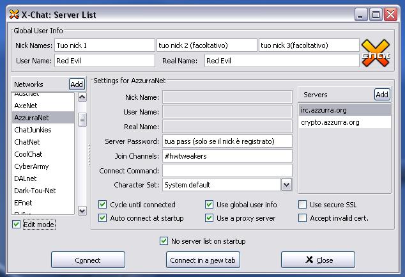The height and width of the screenshot is (277, 405).
Task: Click Connect in a new tab
Action: 202,260
